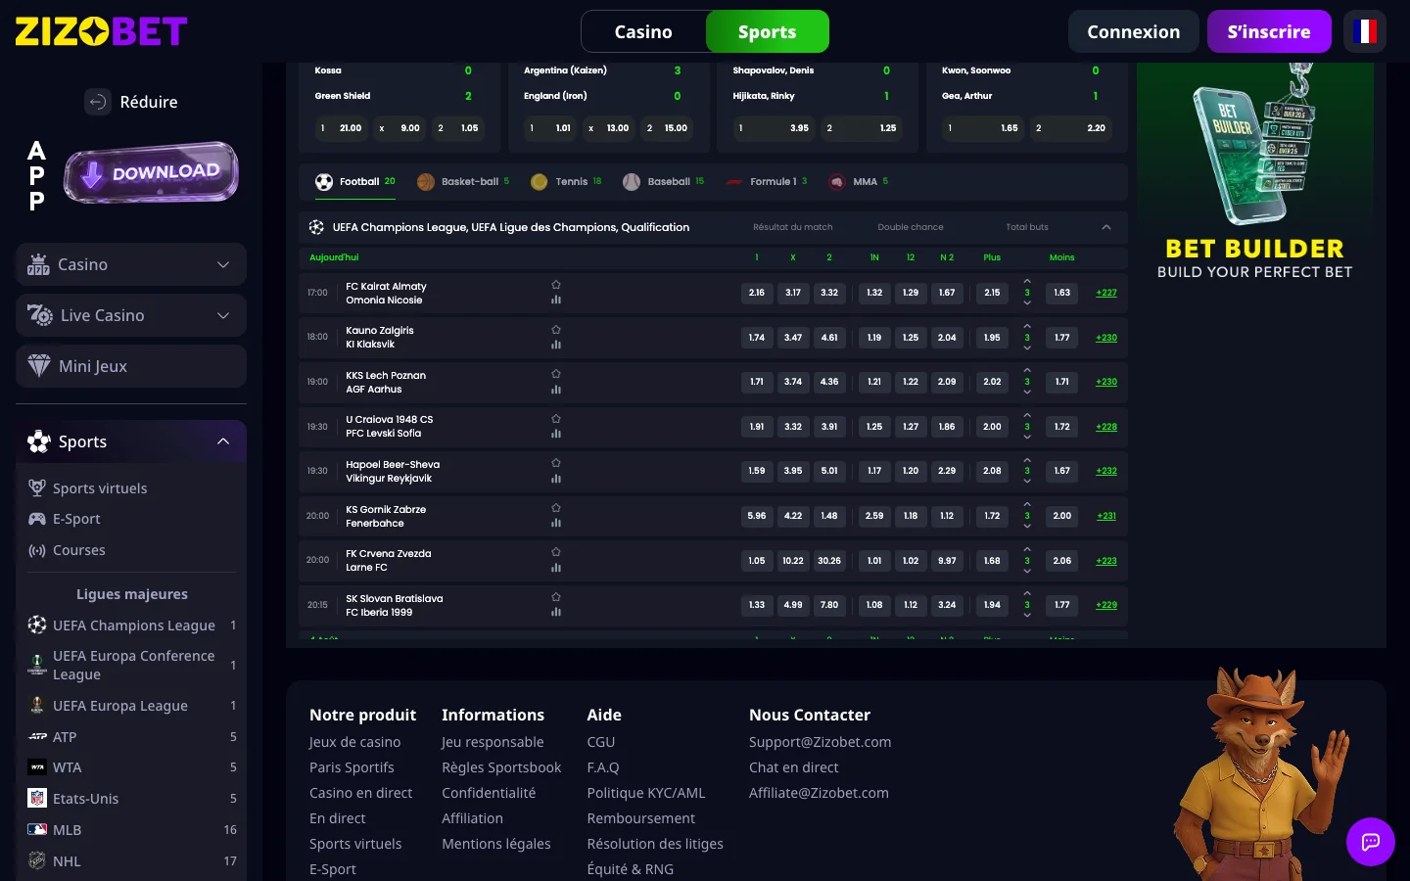This screenshot has height=881, width=1410.
Task: Open statistics for FK Crvena Zvezda match
Action: (x=556, y=568)
